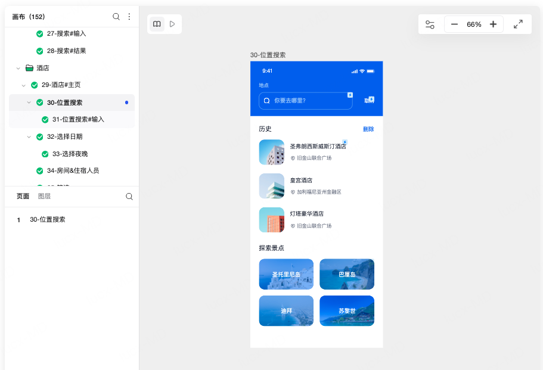Click green check beside 28-搜索#结果

40,51
